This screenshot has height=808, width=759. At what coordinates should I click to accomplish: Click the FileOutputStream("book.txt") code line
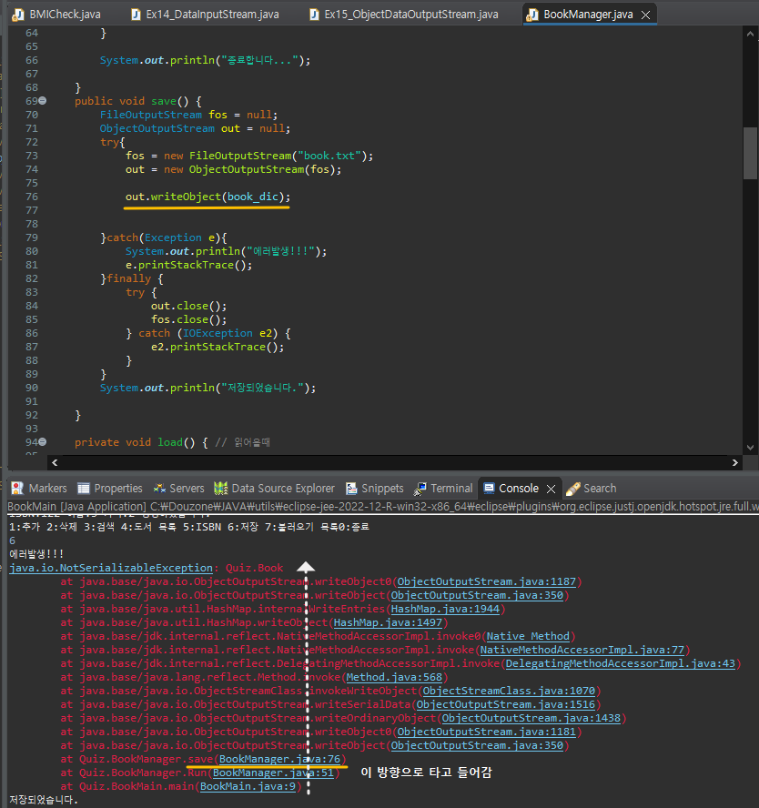249,155
